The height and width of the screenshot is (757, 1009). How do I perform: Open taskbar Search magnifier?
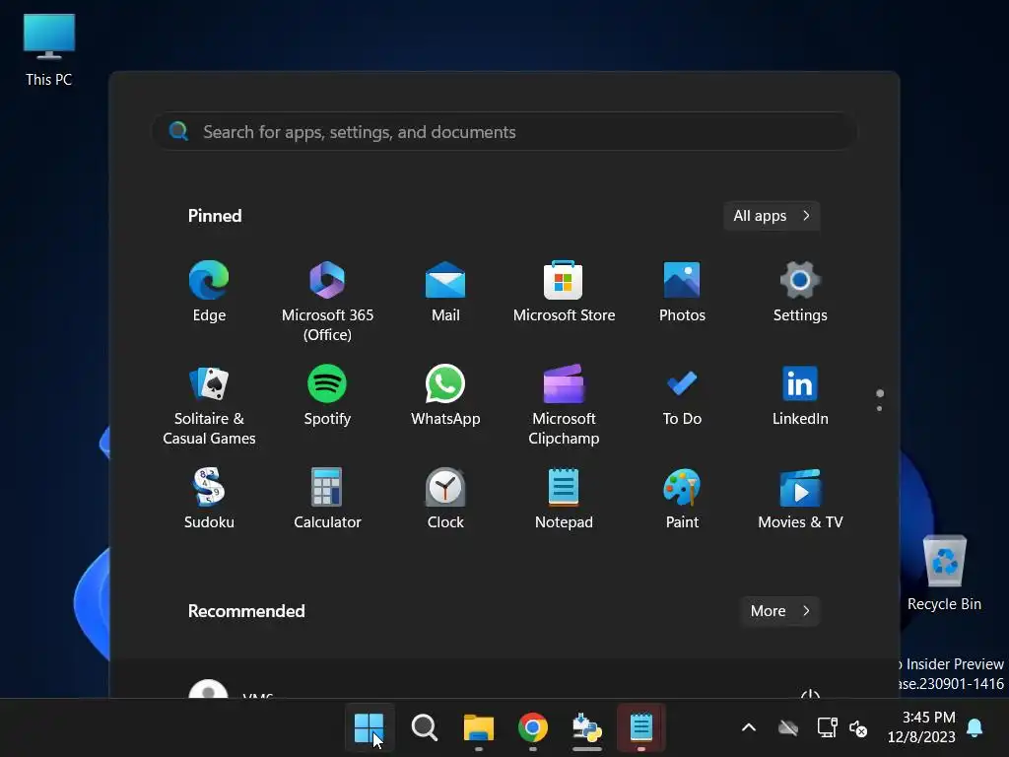point(424,727)
